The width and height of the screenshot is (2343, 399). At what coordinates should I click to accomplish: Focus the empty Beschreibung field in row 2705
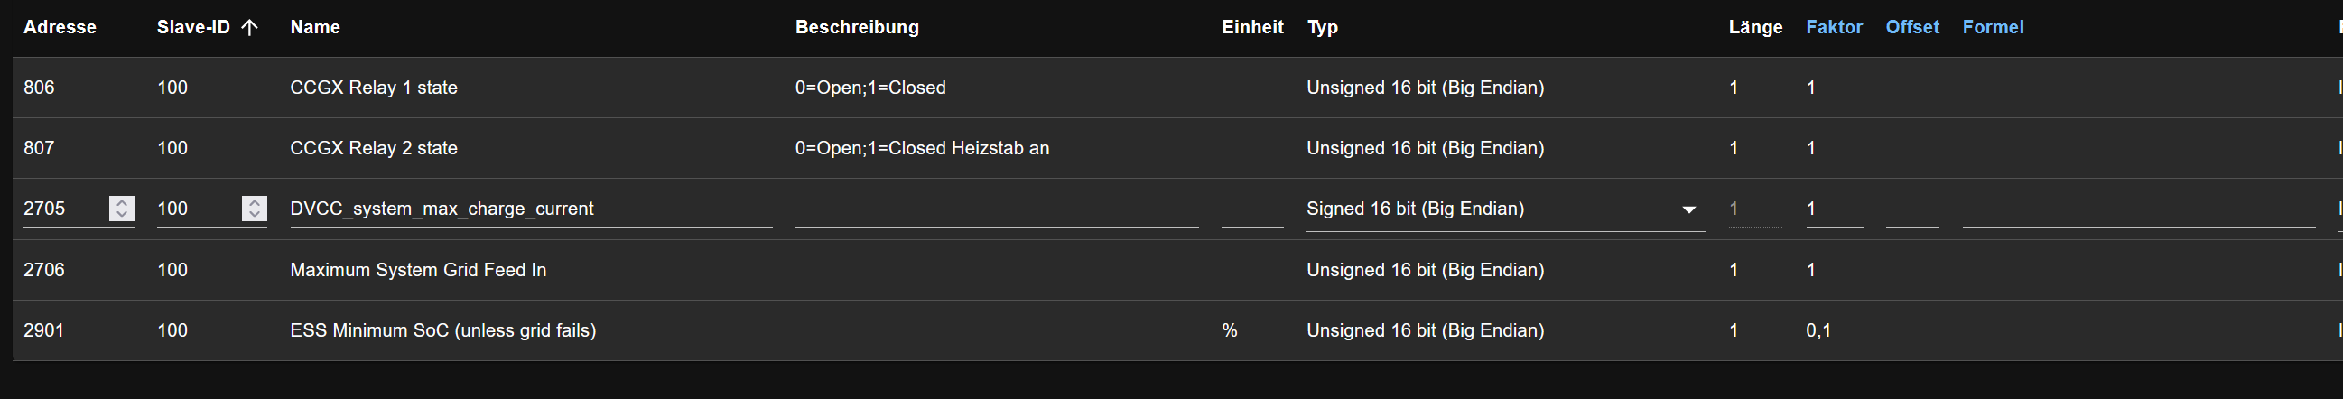[x=996, y=209]
